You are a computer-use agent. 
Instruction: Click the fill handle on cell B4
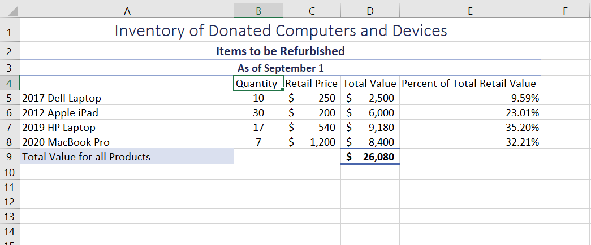(283, 90)
